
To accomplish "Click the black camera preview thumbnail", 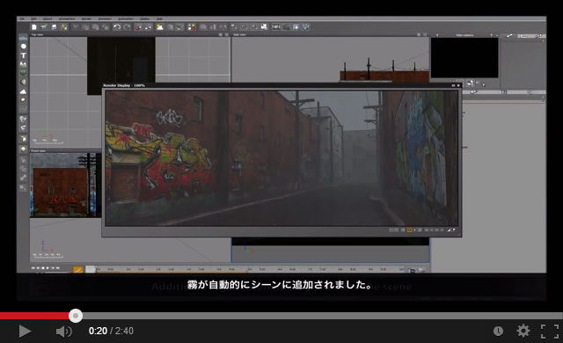I will pyautogui.click(x=464, y=58).
